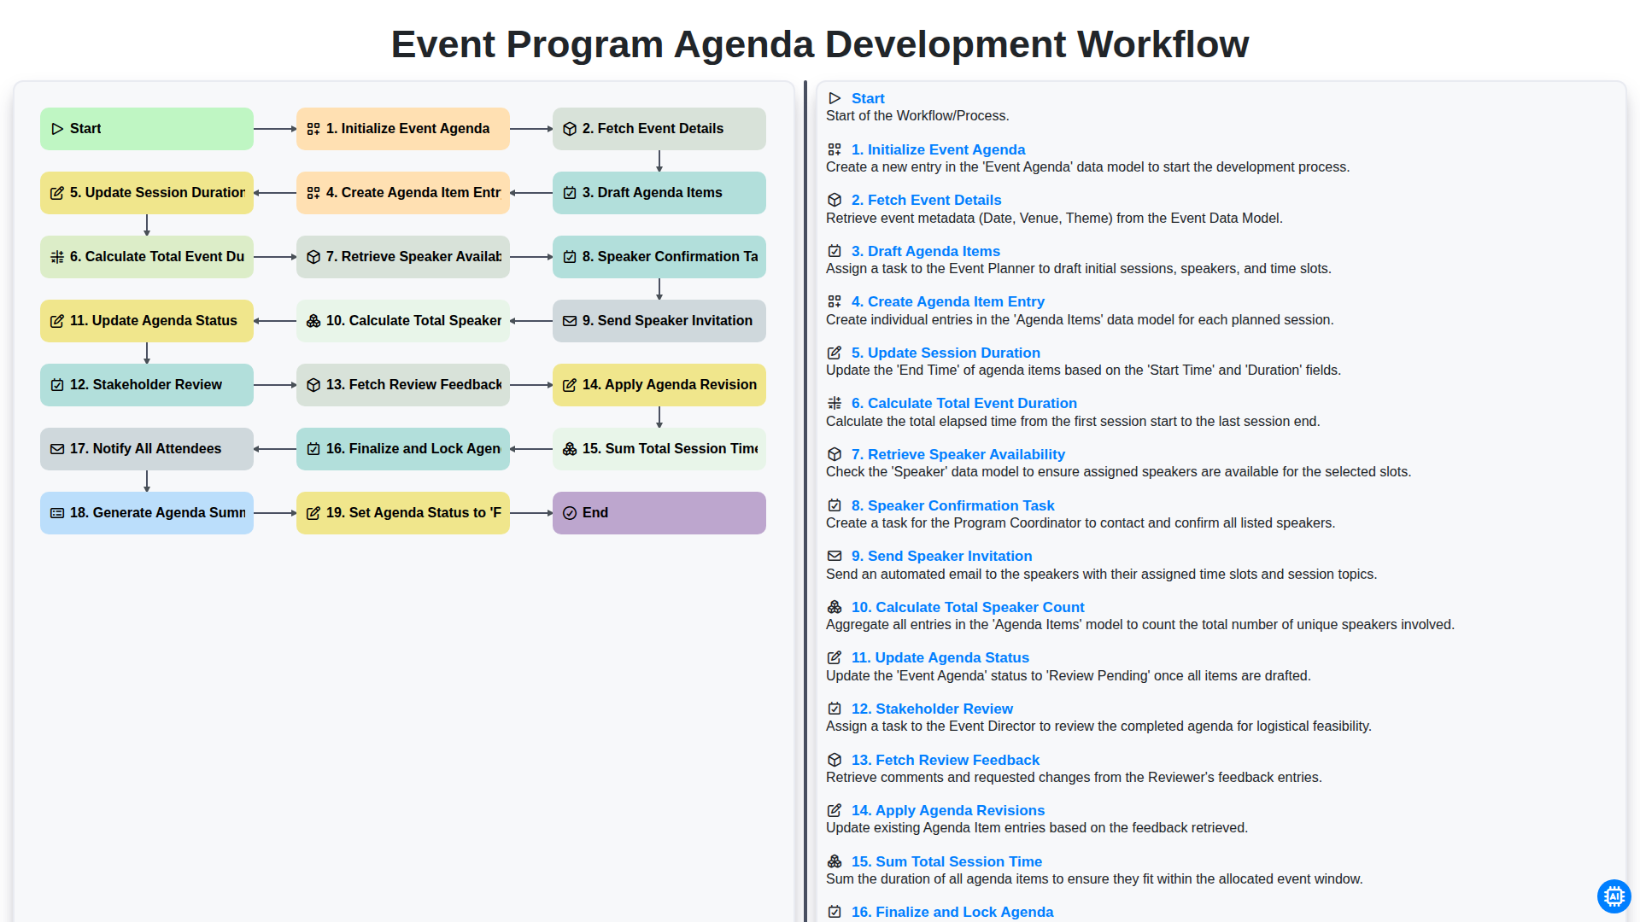Click the edit pencil icon in Update Session Duration node
1640x922 pixels.
tap(57, 193)
